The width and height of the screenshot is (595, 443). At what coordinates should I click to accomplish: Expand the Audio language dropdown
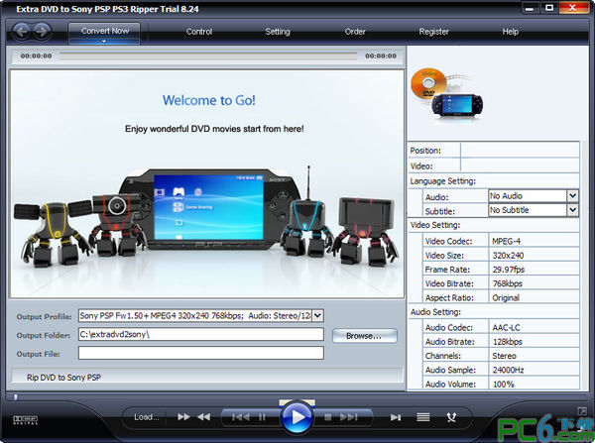(572, 196)
